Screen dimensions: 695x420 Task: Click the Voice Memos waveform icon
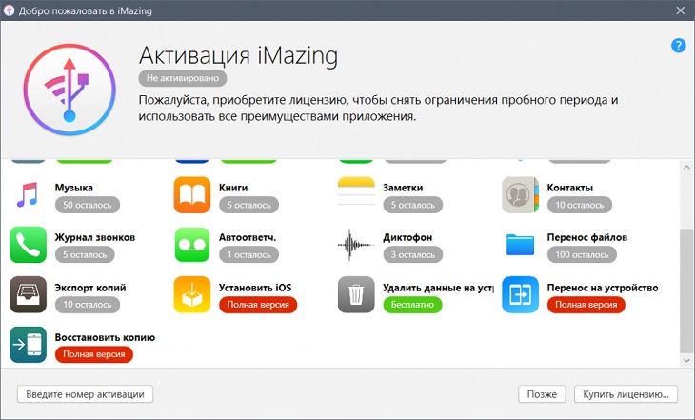pos(356,245)
